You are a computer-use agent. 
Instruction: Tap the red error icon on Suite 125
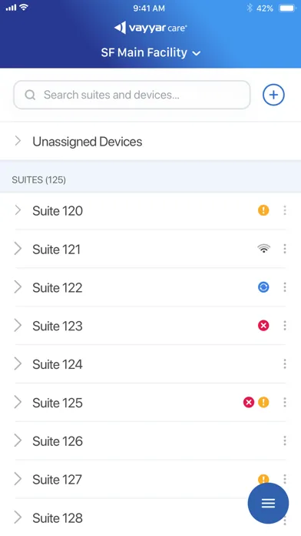click(x=249, y=402)
